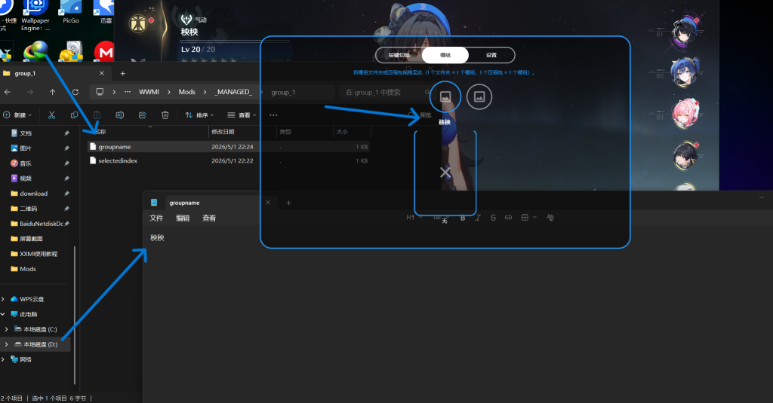This screenshot has width=773, height=403.
Task: Switch to the 按键切换 tab in mod manager
Action: pos(399,55)
